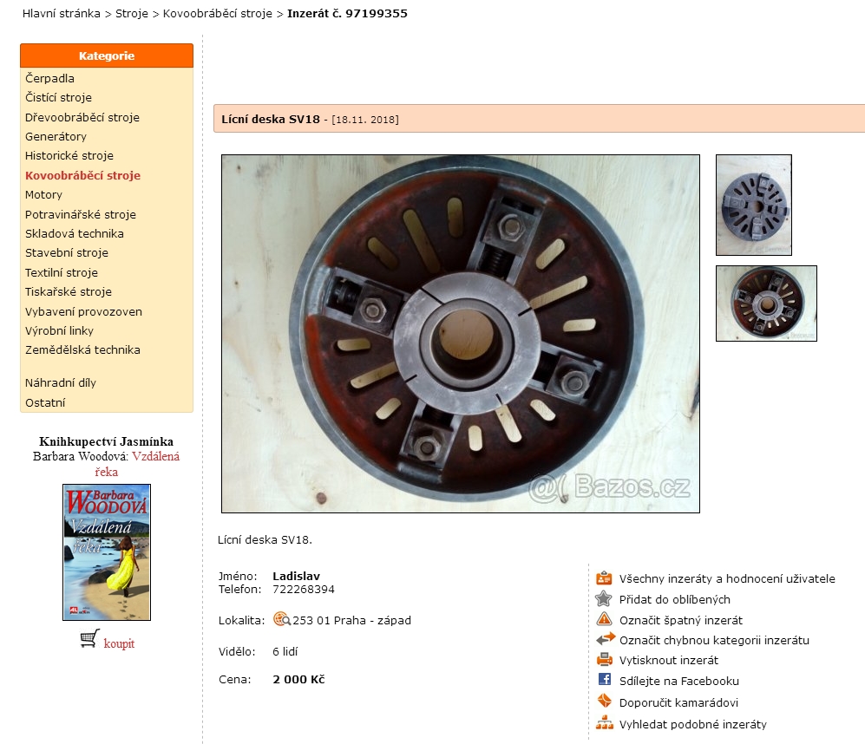
Task: Open the map locality icon near Praha
Action: [x=282, y=619]
